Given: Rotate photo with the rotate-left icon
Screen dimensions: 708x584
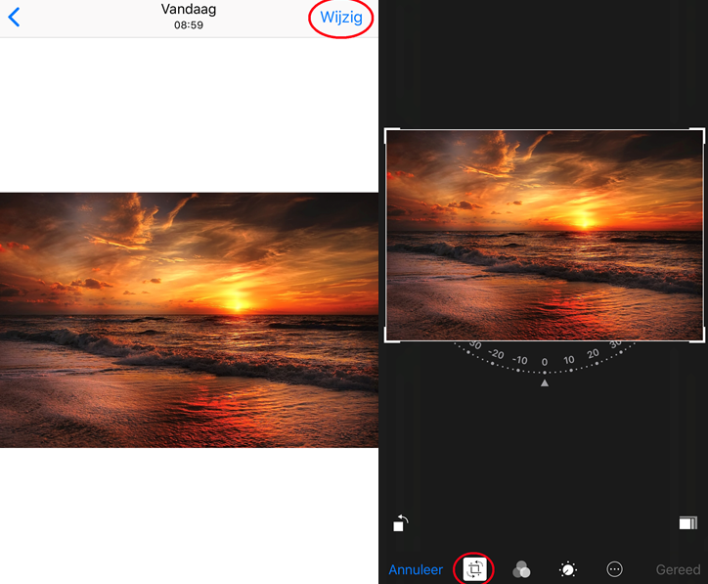Looking at the screenshot, I should [x=400, y=523].
